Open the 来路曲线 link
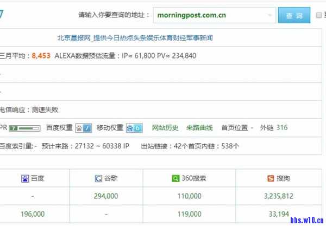This screenshot has width=326, height=226. [x=199, y=128]
